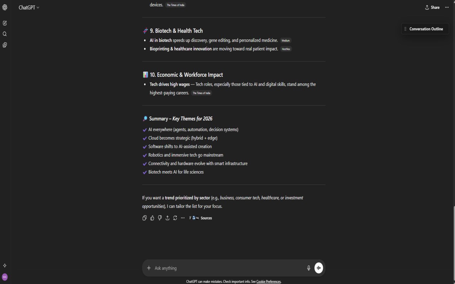455x284 pixels.
Task: Expand the ChatGPT model dropdown
Action: point(29,7)
